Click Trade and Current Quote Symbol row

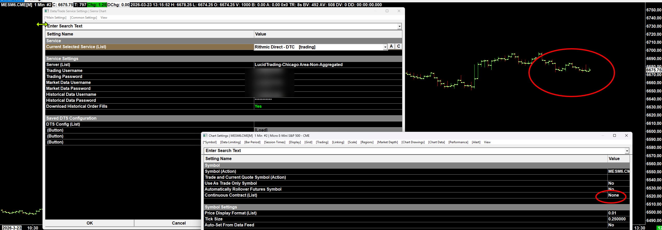click(417, 177)
